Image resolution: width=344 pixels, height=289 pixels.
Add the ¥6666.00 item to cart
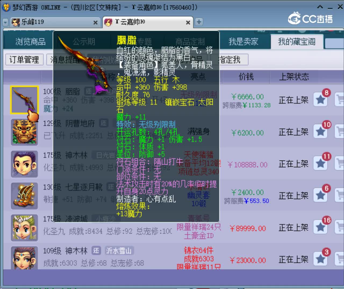pos(339,100)
